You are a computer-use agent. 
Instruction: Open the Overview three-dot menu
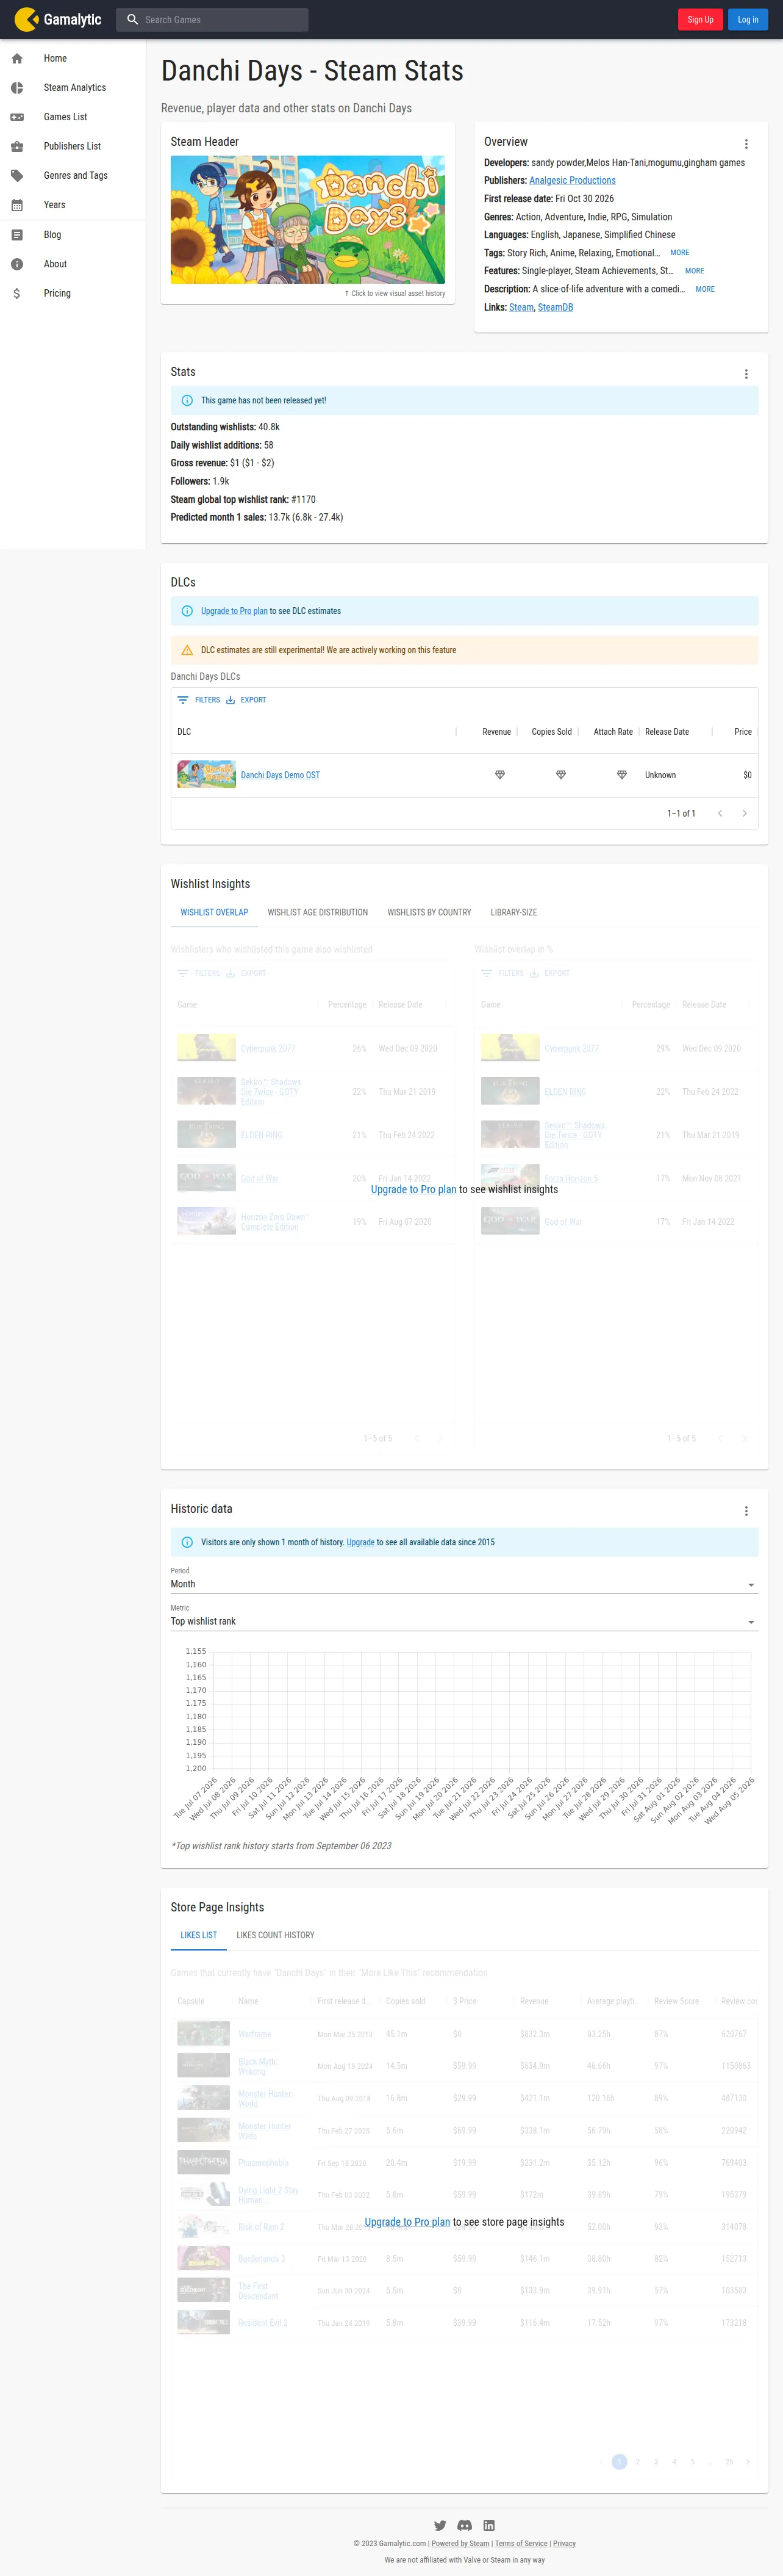tap(746, 144)
